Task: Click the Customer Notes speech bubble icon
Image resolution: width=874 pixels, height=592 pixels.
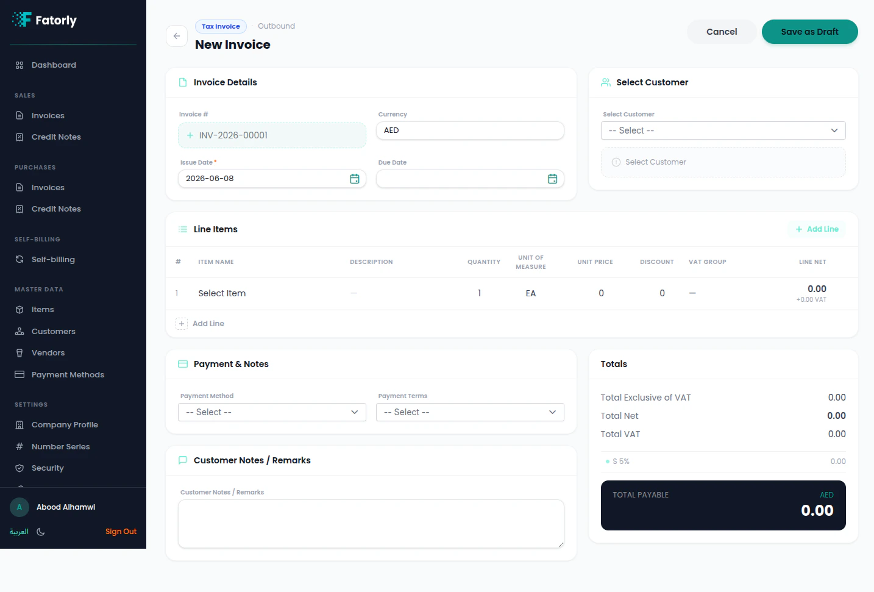Action: pyautogui.click(x=183, y=460)
